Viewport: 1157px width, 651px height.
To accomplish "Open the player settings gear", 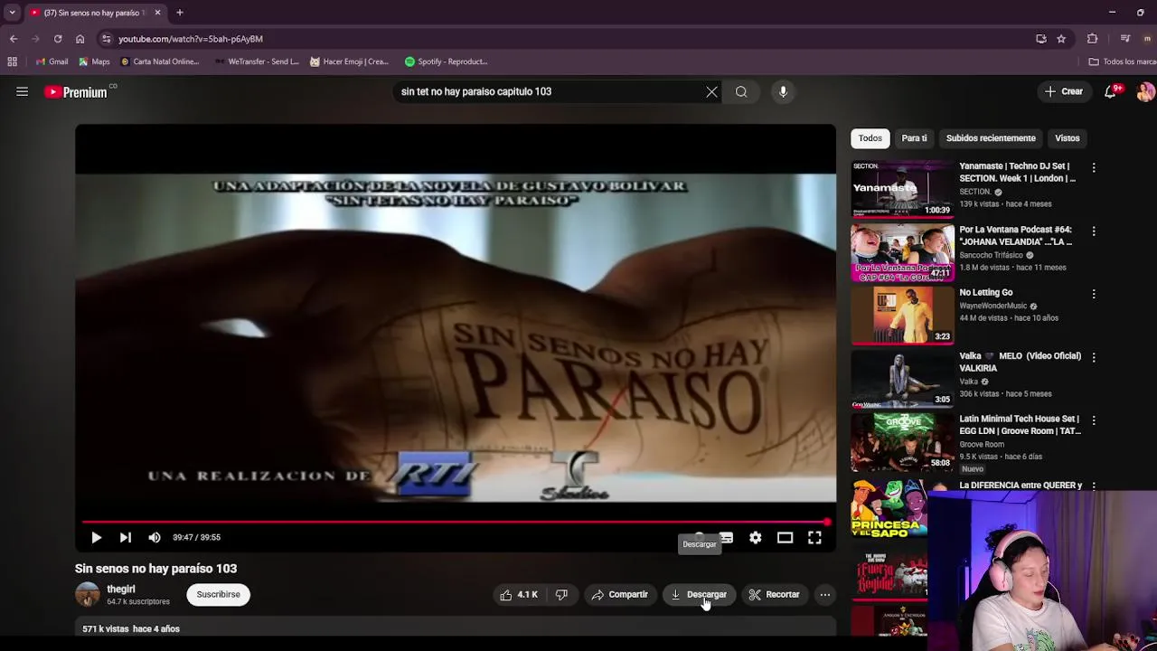I will pyautogui.click(x=756, y=537).
